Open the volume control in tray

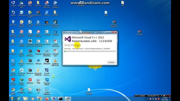pyautogui.click(x=156, y=99)
